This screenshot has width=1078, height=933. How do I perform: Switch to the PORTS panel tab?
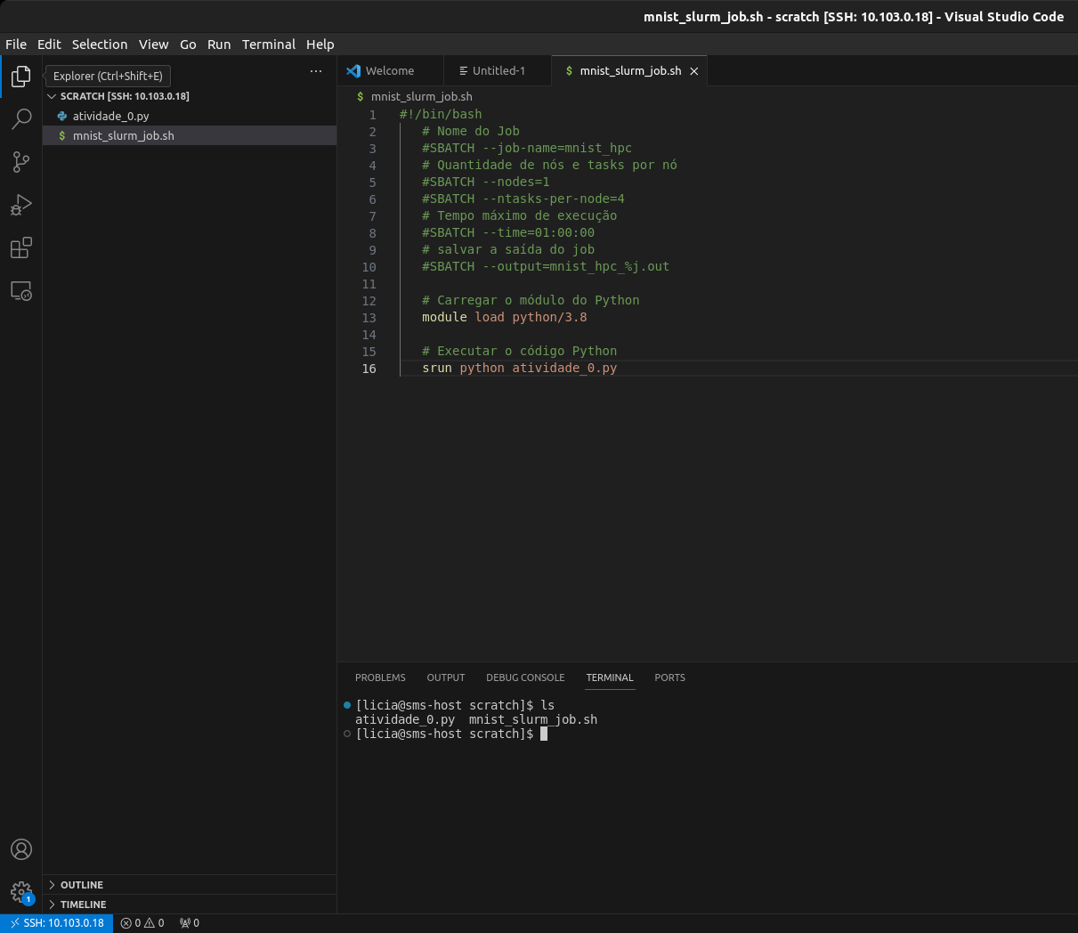pyautogui.click(x=669, y=677)
